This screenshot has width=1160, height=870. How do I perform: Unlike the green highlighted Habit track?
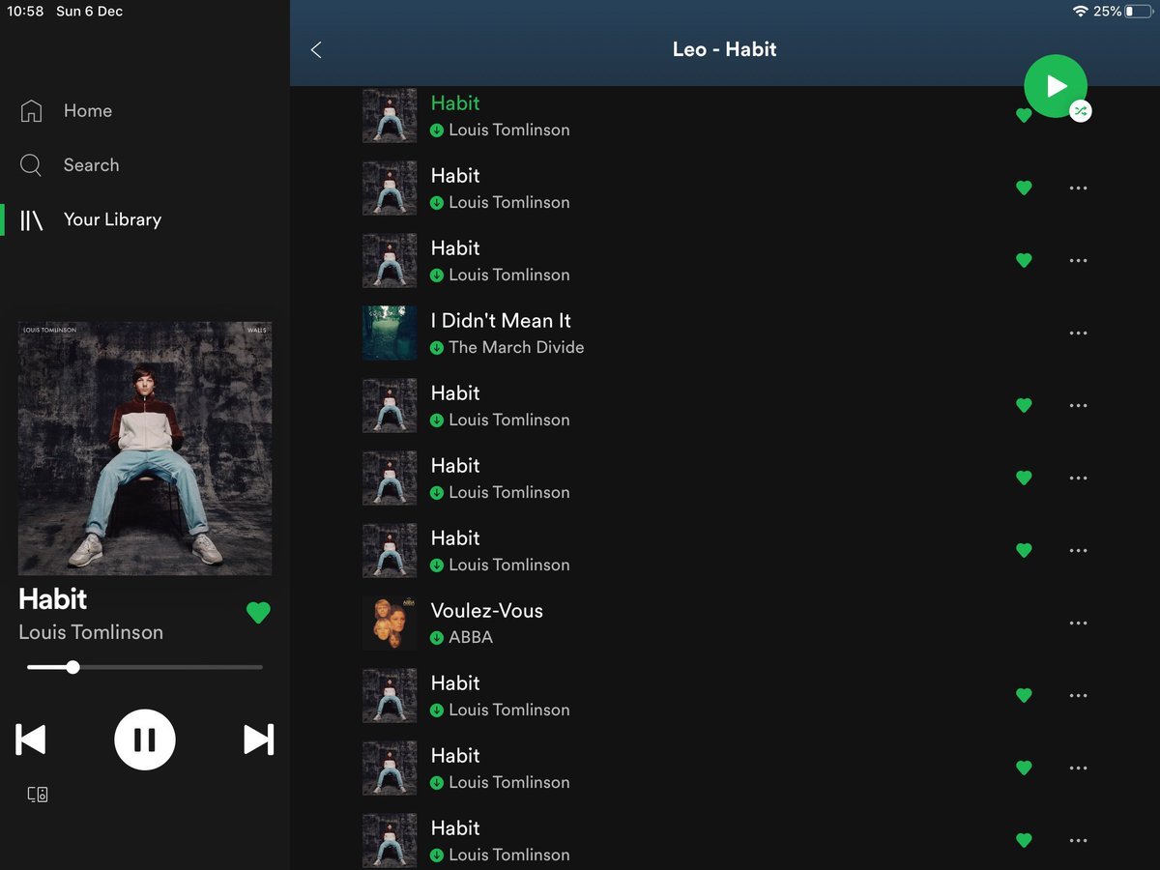1024,115
